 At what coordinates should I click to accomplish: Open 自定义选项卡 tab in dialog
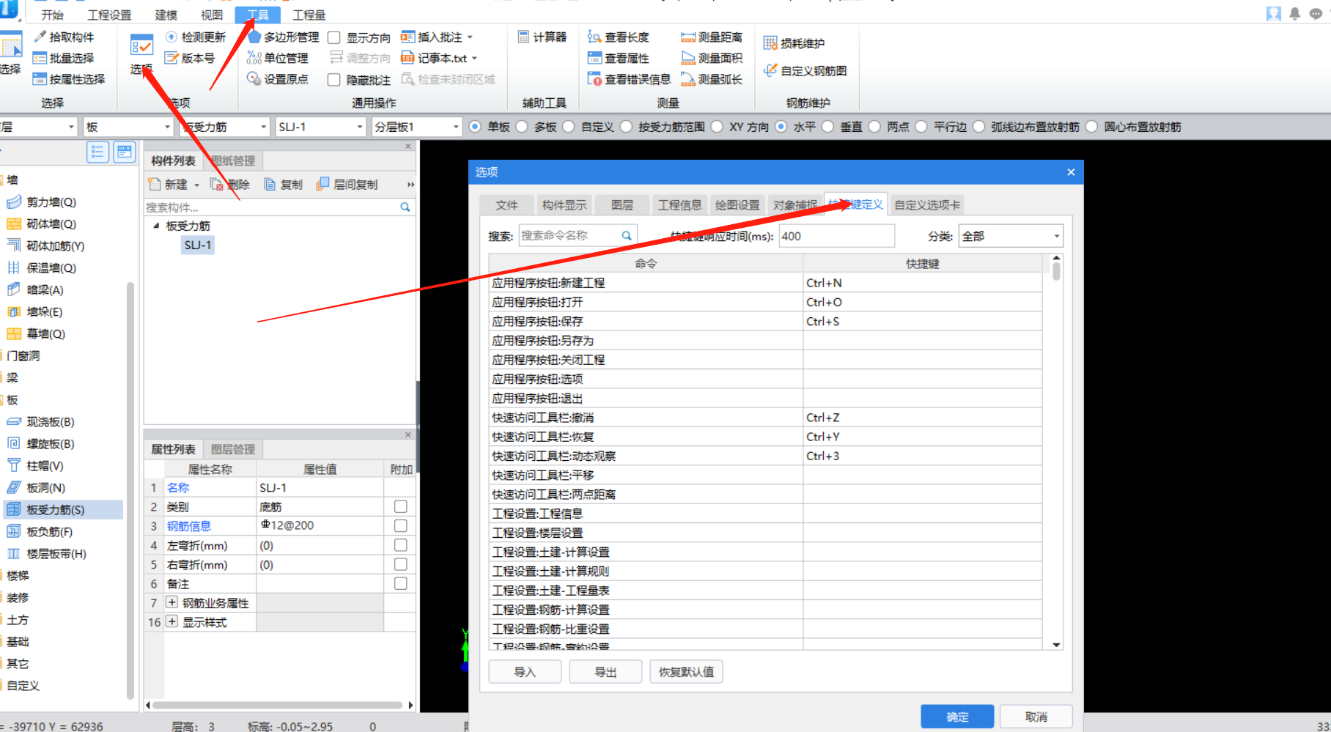tap(926, 204)
